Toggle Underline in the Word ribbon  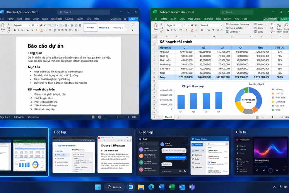point(22,30)
